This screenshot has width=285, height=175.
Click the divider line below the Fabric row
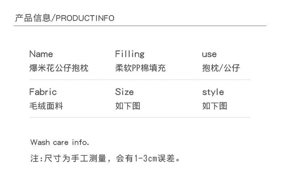pyautogui.click(x=140, y=117)
